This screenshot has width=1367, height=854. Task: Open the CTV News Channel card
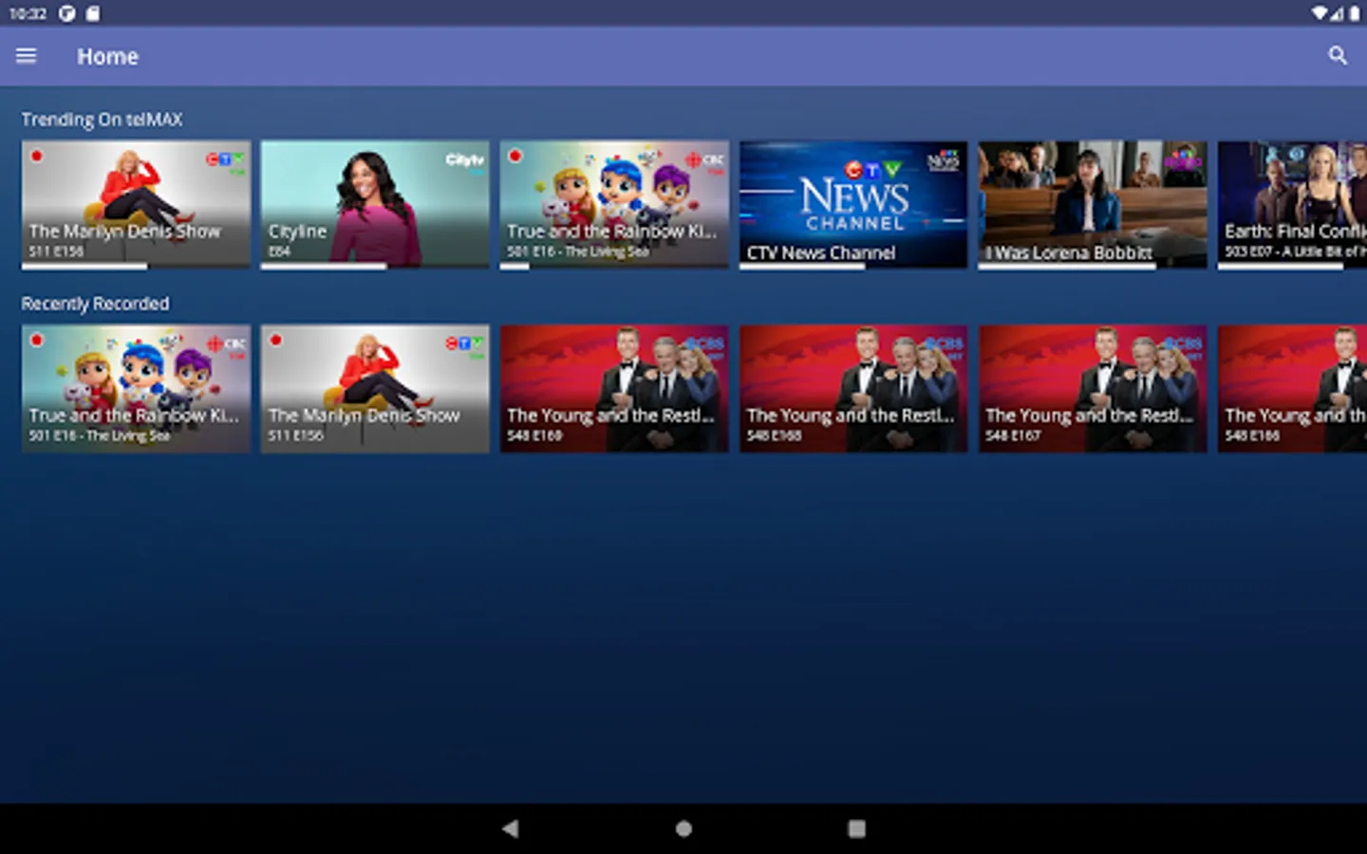pos(853,205)
